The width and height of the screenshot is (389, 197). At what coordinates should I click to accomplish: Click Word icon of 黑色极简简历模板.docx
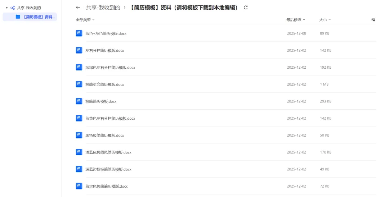click(x=79, y=135)
